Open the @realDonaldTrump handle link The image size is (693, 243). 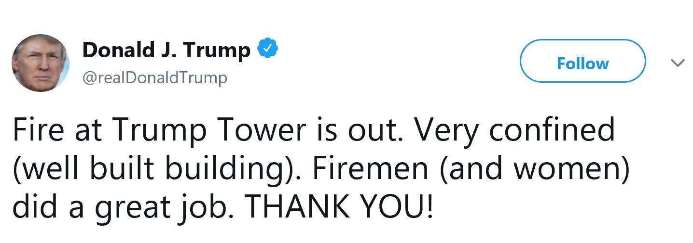[x=155, y=77]
